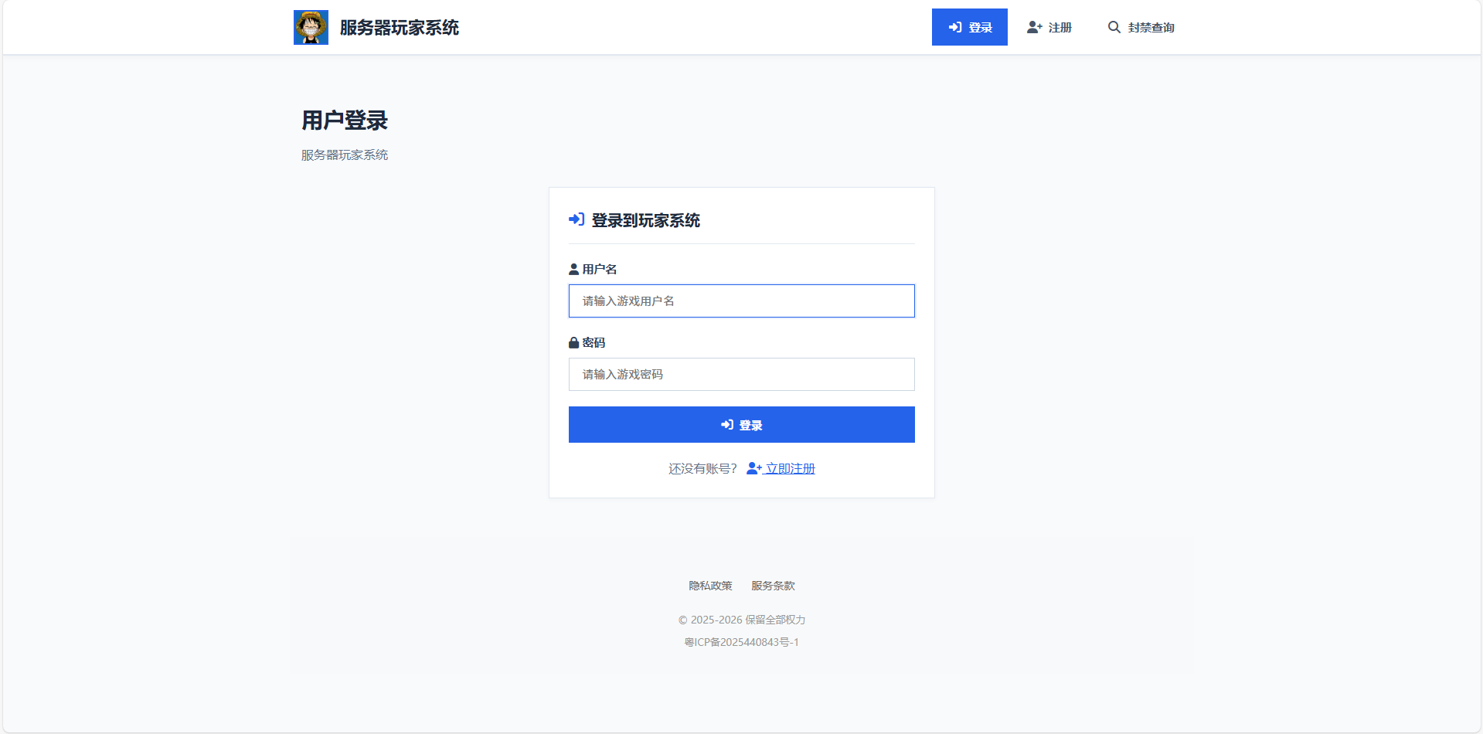Click the padlock icon next to 密码 label

coord(573,342)
